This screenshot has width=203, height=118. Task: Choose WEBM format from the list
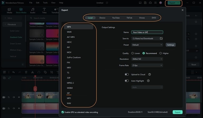point(70,88)
